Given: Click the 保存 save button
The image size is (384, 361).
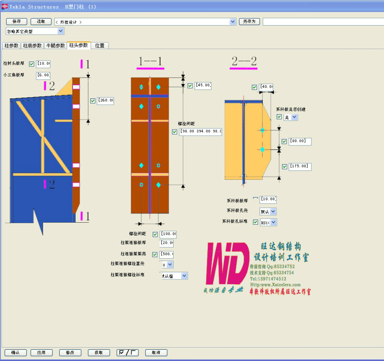Looking at the screenshot, I should (x=17, y=22).
